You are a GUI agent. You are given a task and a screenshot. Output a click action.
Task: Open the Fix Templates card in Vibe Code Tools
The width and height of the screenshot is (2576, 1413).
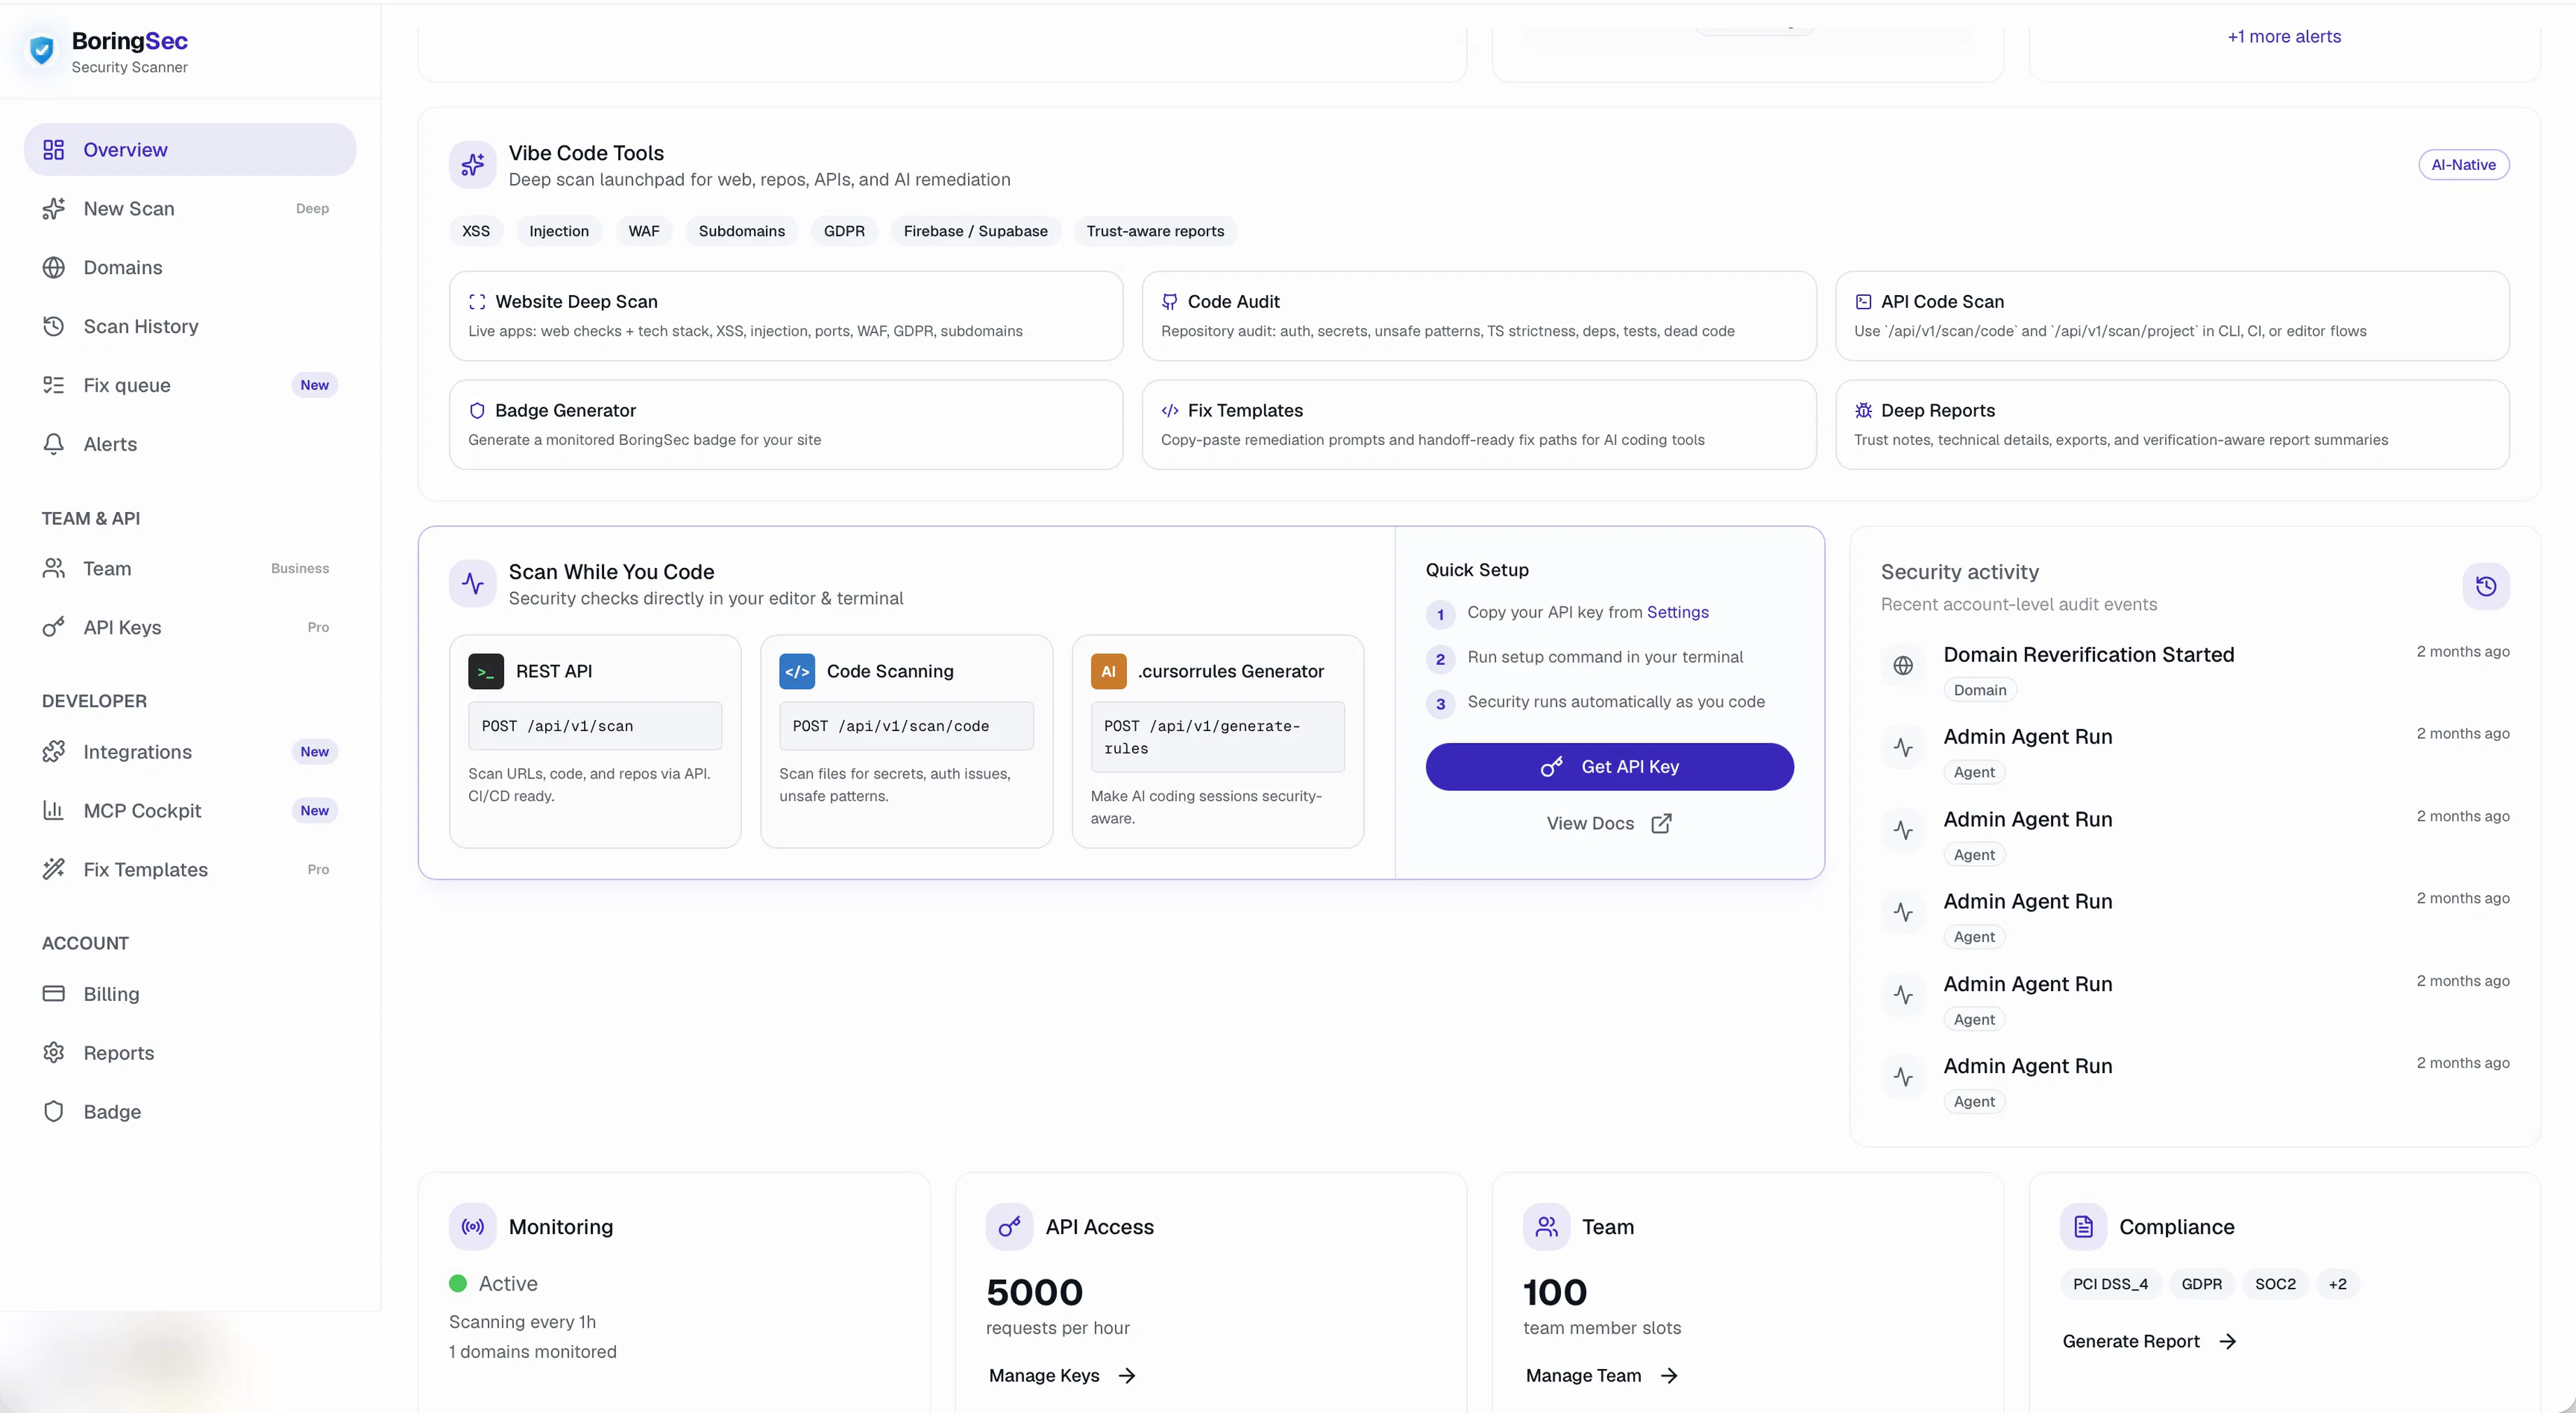pos(1478,425)
